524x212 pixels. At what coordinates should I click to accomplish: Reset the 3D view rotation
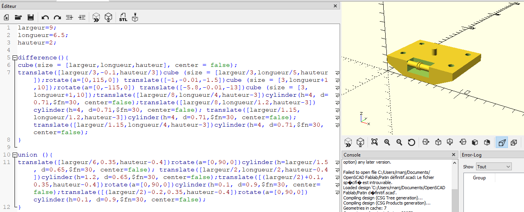tap(412, 142)
